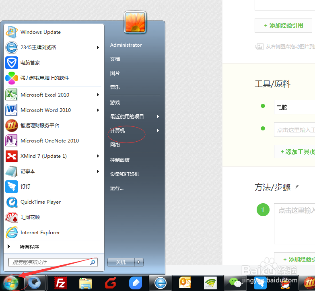Viewport: 315px width, 291px height.
Task: Open 网络 in Start menu
Action: pos(115,145)
